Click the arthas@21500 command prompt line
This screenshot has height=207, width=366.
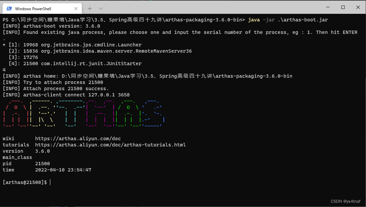point(25,182)
